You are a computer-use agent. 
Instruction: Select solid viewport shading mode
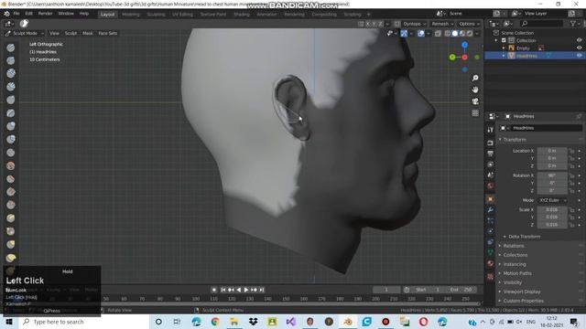[455, 34]
